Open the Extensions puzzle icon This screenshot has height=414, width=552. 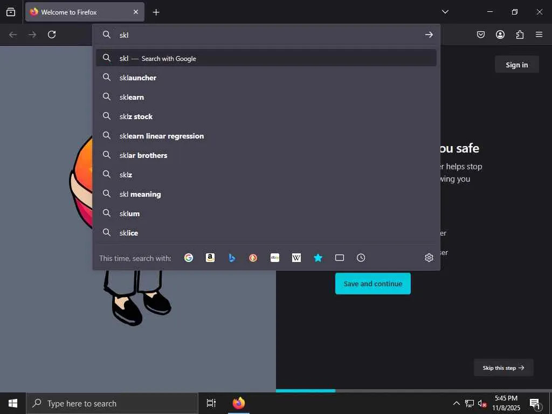tap(520, 34)
